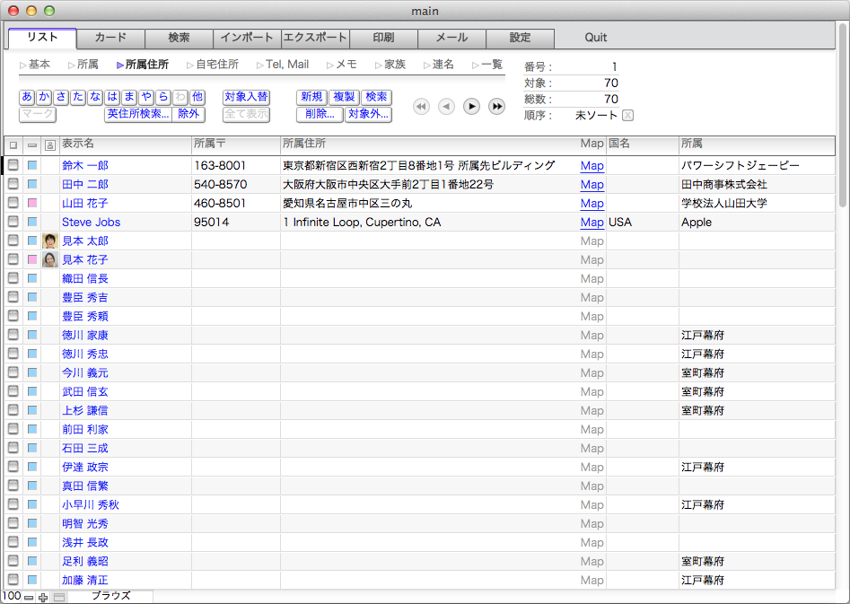Screen dimensions: 850x604
Task: Mark the checkbox for Steve Jobs row
Action: pos(13,222)
